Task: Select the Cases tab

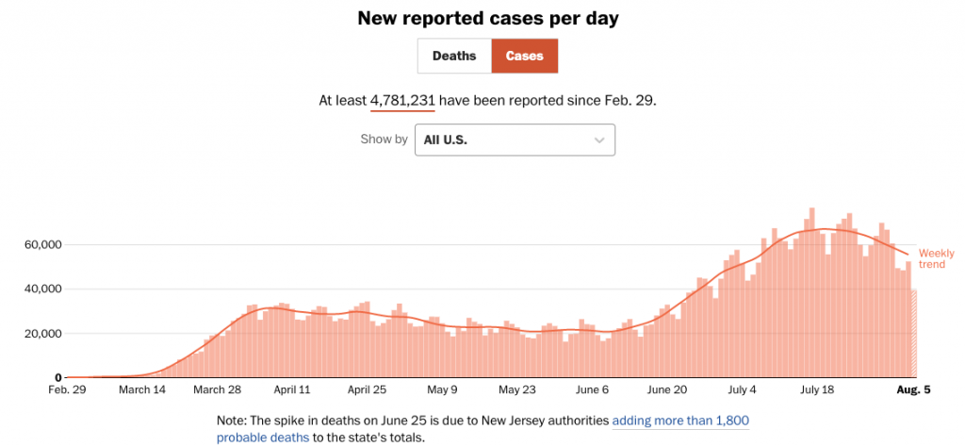Action: 524,56
